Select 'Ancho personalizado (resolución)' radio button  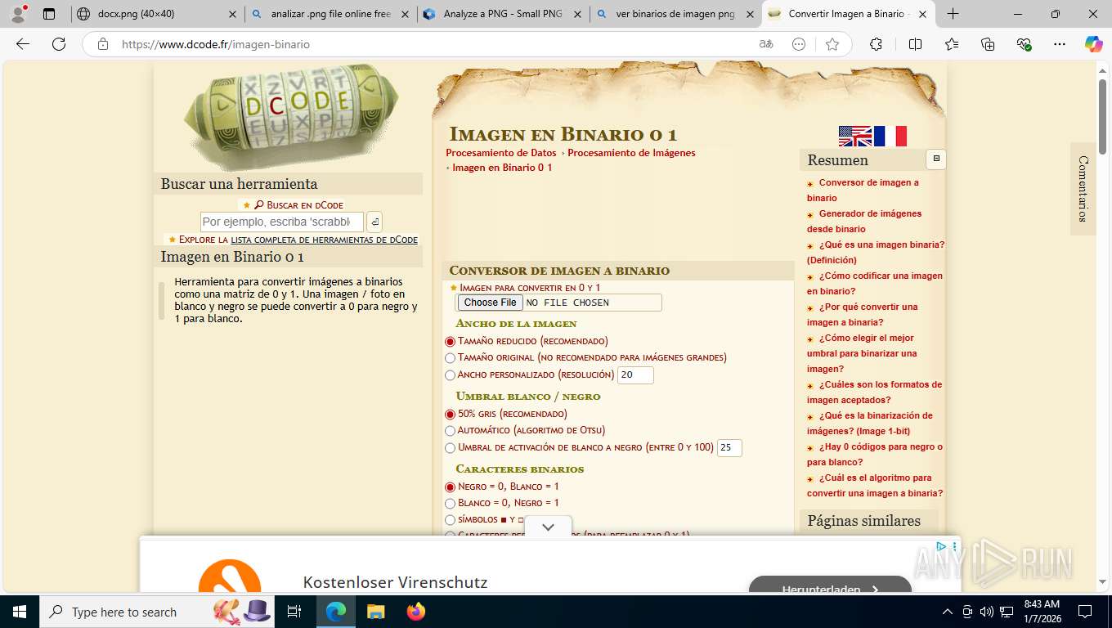coord(450,375)
